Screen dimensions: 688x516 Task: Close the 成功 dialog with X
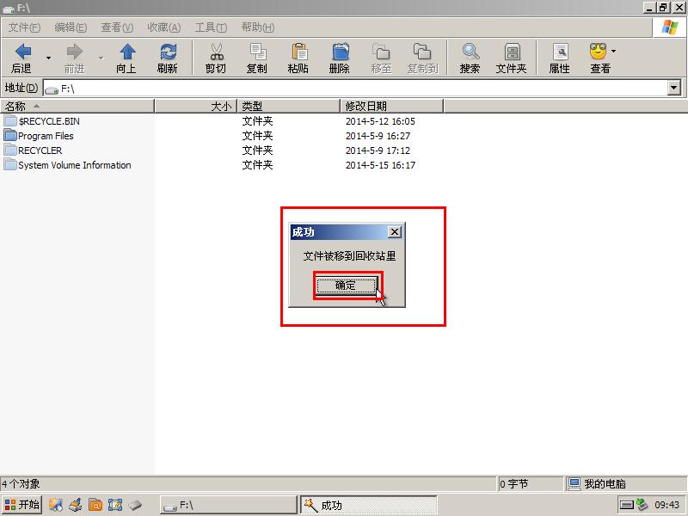pos(395,232)
